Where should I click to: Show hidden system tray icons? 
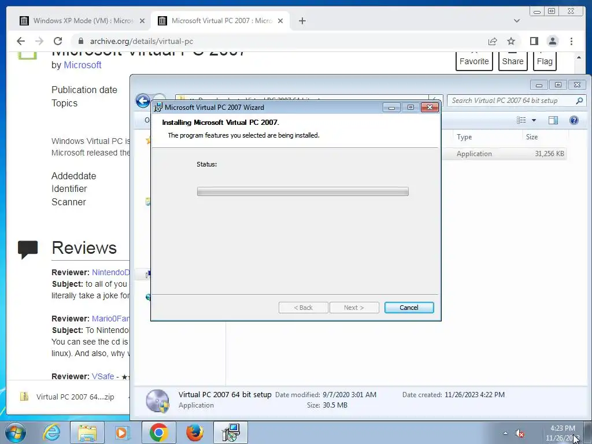[x=505, y=433]
